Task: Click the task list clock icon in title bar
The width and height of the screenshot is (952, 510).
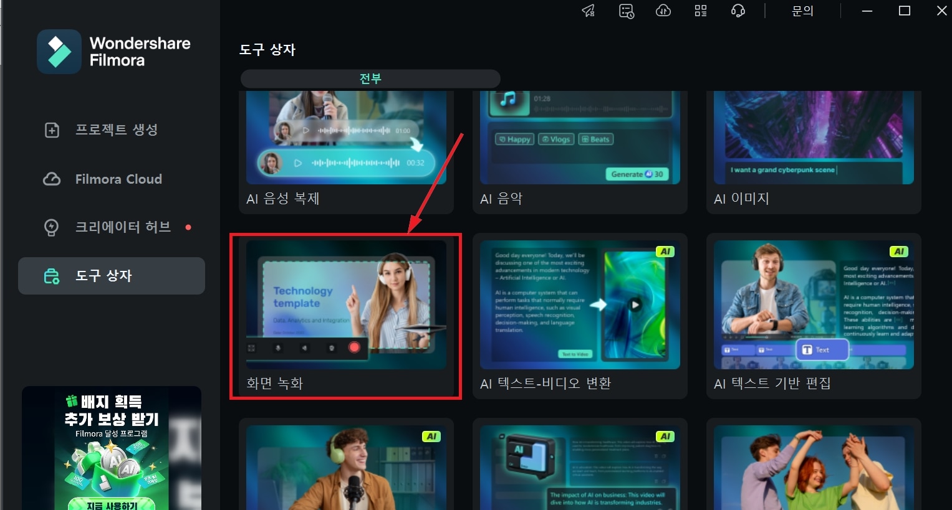Action: point(626,11)
